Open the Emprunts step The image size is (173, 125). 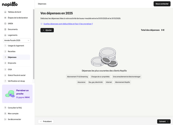click(12, 63)
